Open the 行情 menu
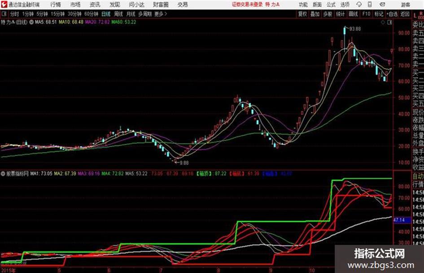 coord(56,4)
